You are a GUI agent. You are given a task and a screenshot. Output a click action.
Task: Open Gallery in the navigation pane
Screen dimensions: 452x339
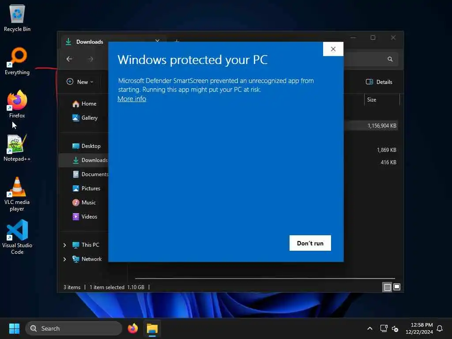[x=85, y=118]
